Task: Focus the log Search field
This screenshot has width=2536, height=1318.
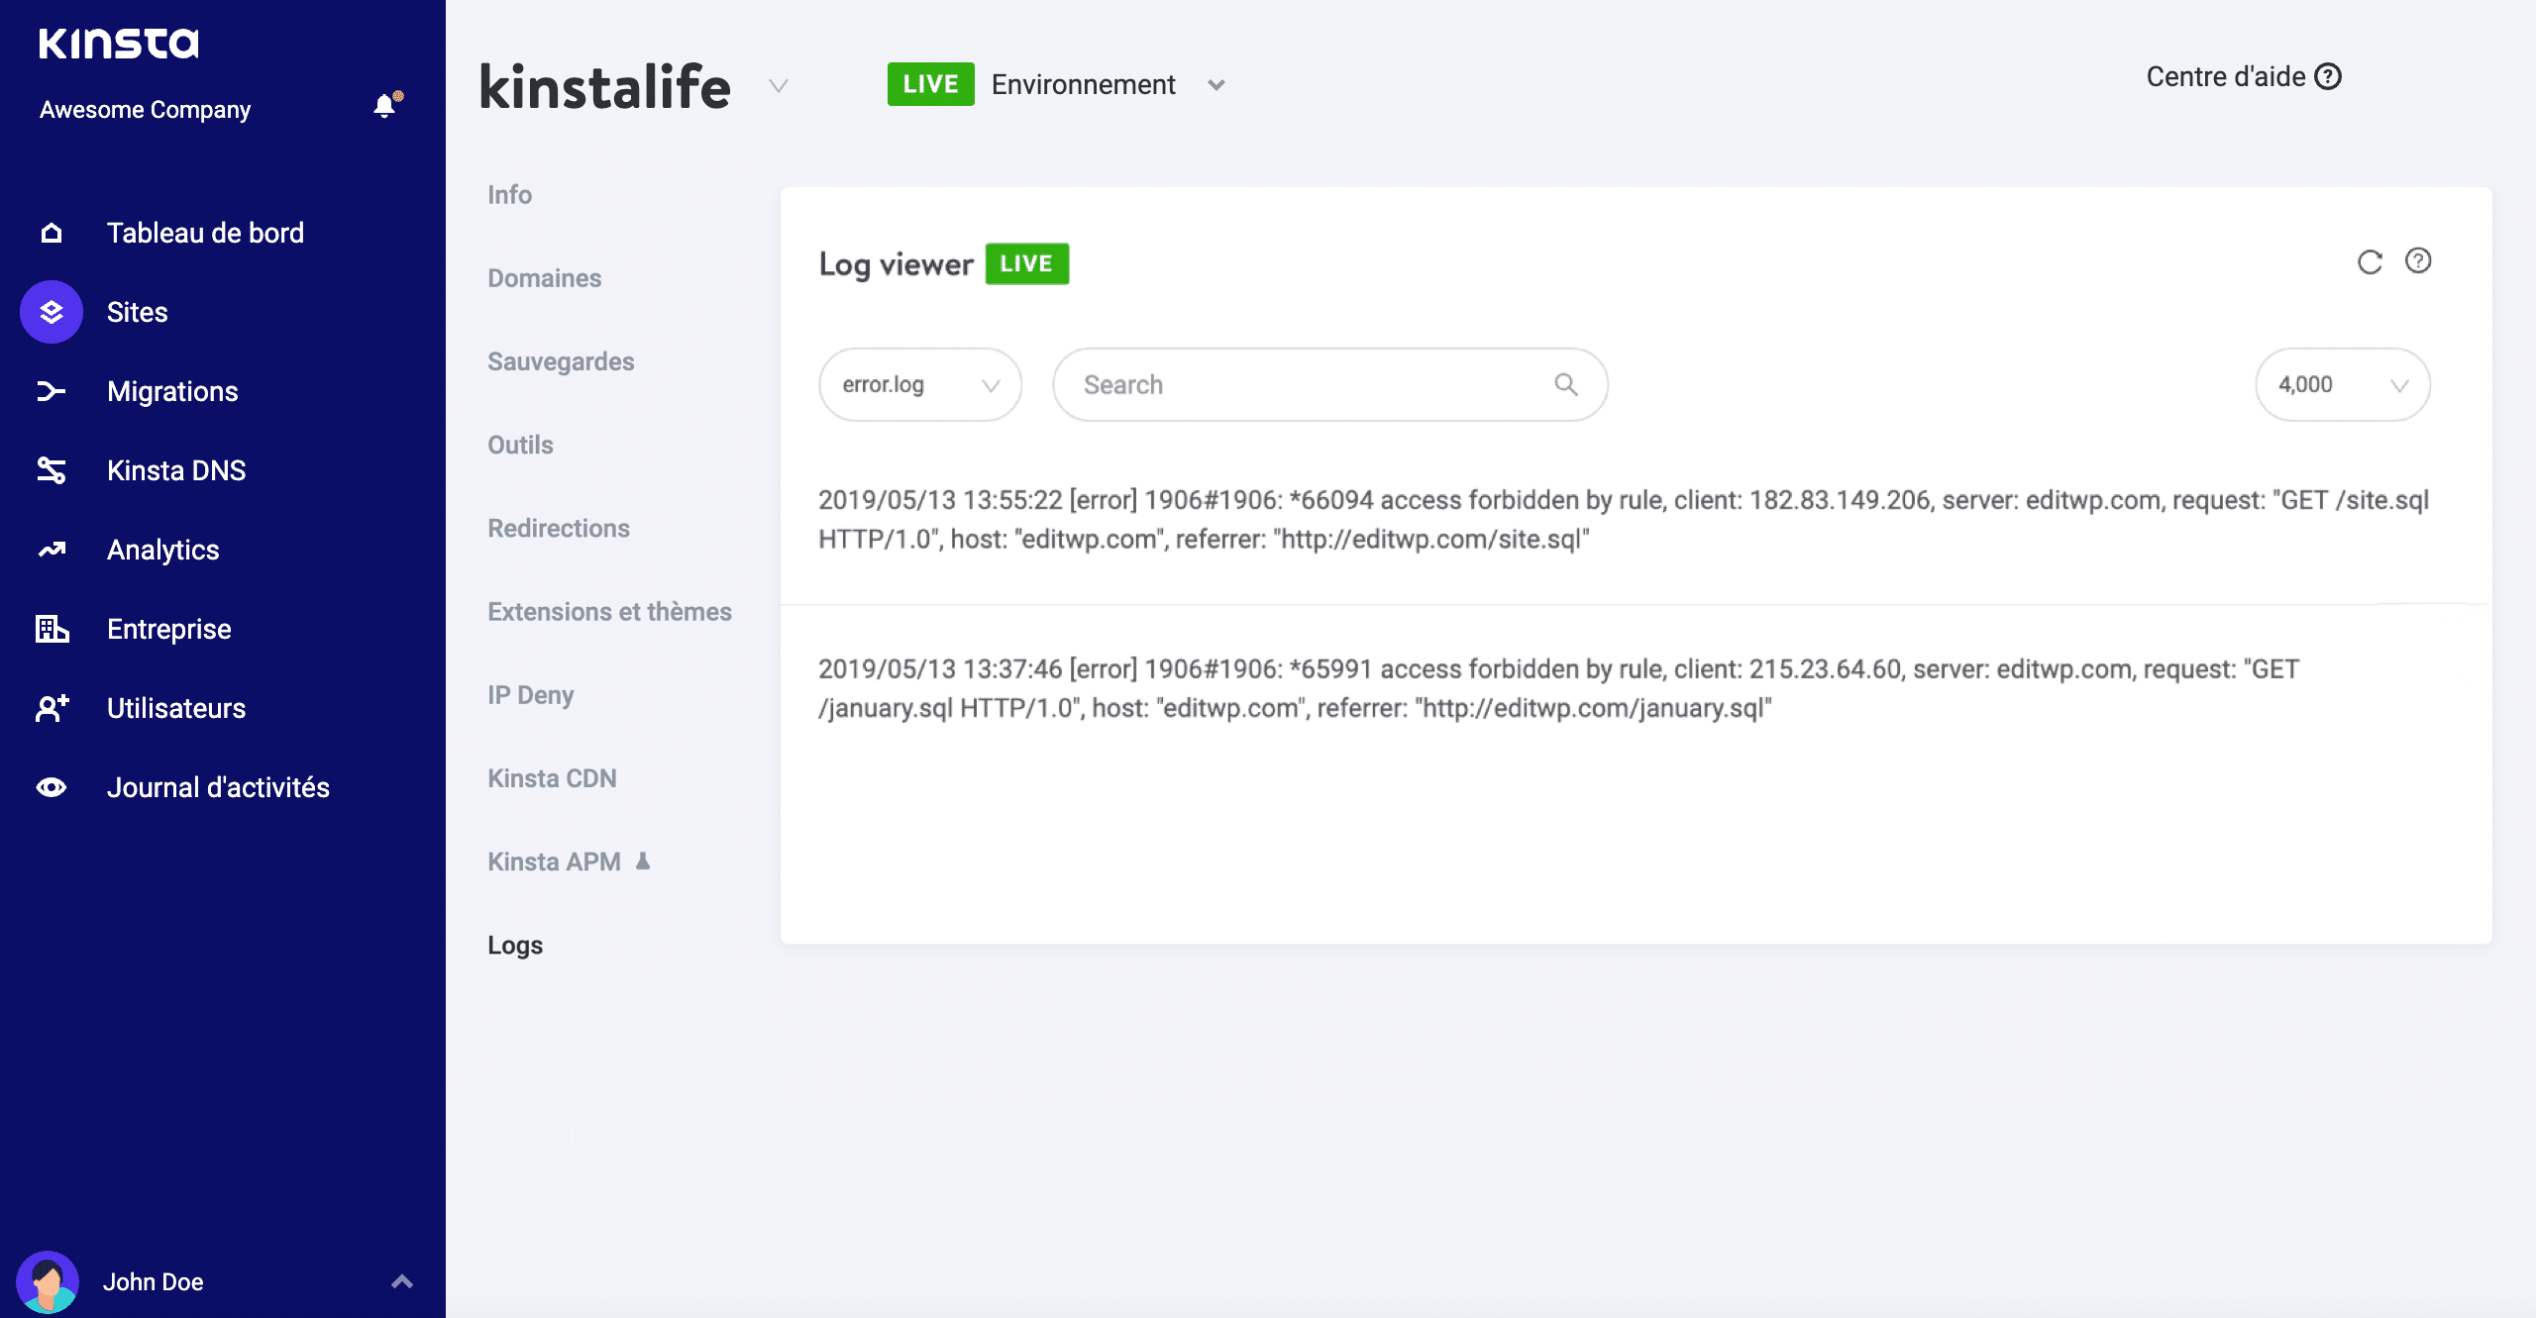Action: 1308,384
